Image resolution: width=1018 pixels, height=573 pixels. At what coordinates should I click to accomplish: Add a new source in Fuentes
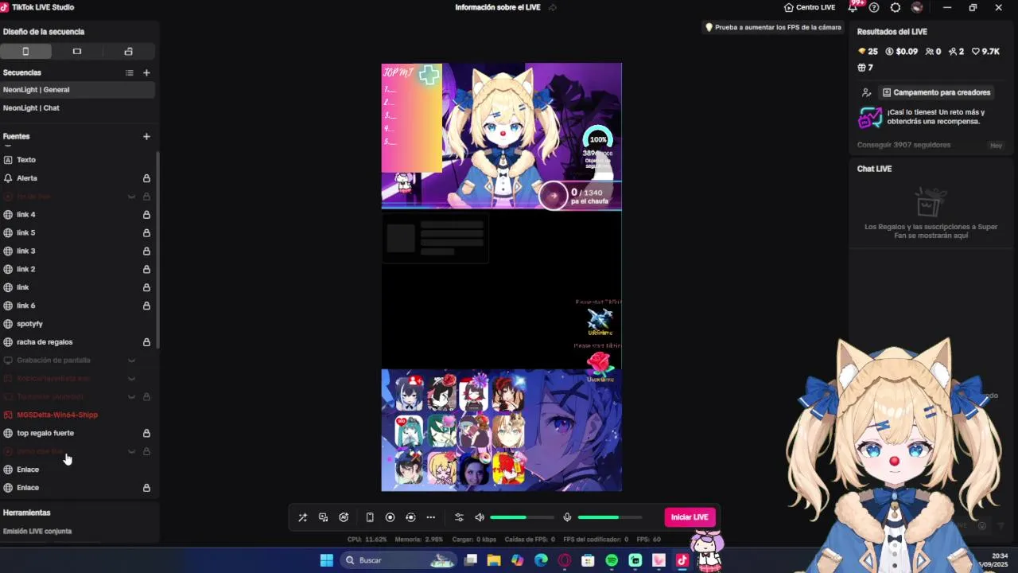coord(146,136)
